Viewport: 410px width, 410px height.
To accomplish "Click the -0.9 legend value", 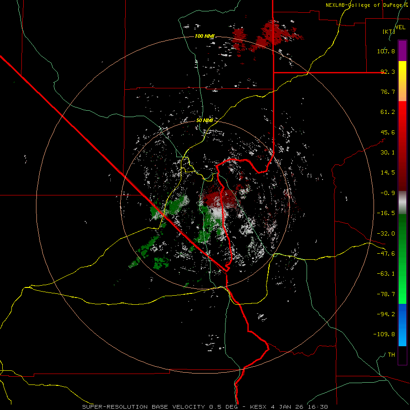I will click(388, 193).
